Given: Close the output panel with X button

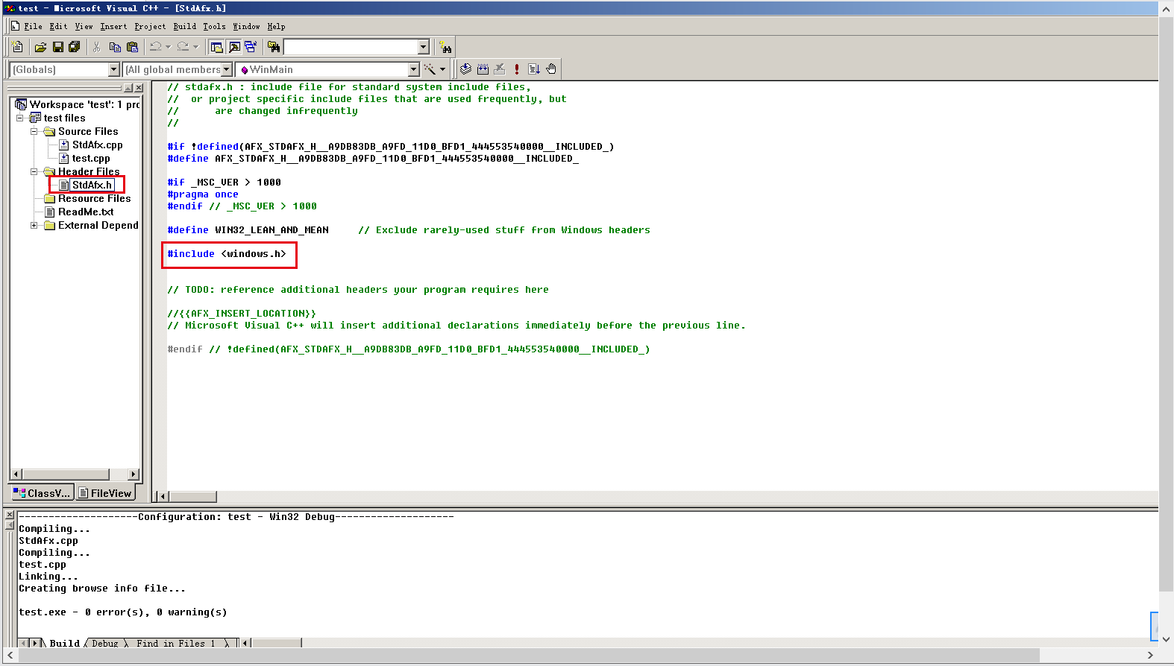Looking at the screenshot, I should tap(10, 515).
